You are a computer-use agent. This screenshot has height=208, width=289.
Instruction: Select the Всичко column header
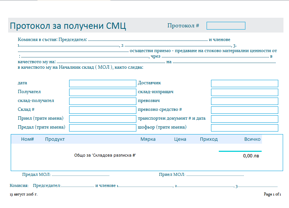click(x=252, y=139)
